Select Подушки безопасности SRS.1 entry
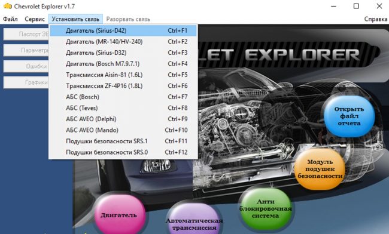Screen dimensions: 389x234 (123, 141)
